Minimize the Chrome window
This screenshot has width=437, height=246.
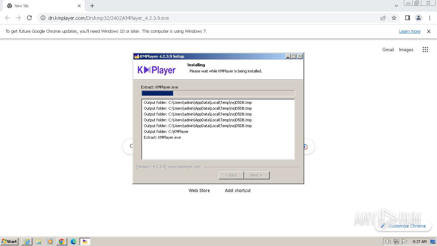point(408,3)
